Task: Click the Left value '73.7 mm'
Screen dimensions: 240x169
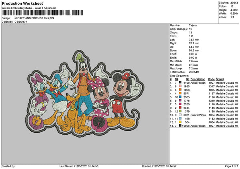Action: pyautogui.click(x=194, y=39)
